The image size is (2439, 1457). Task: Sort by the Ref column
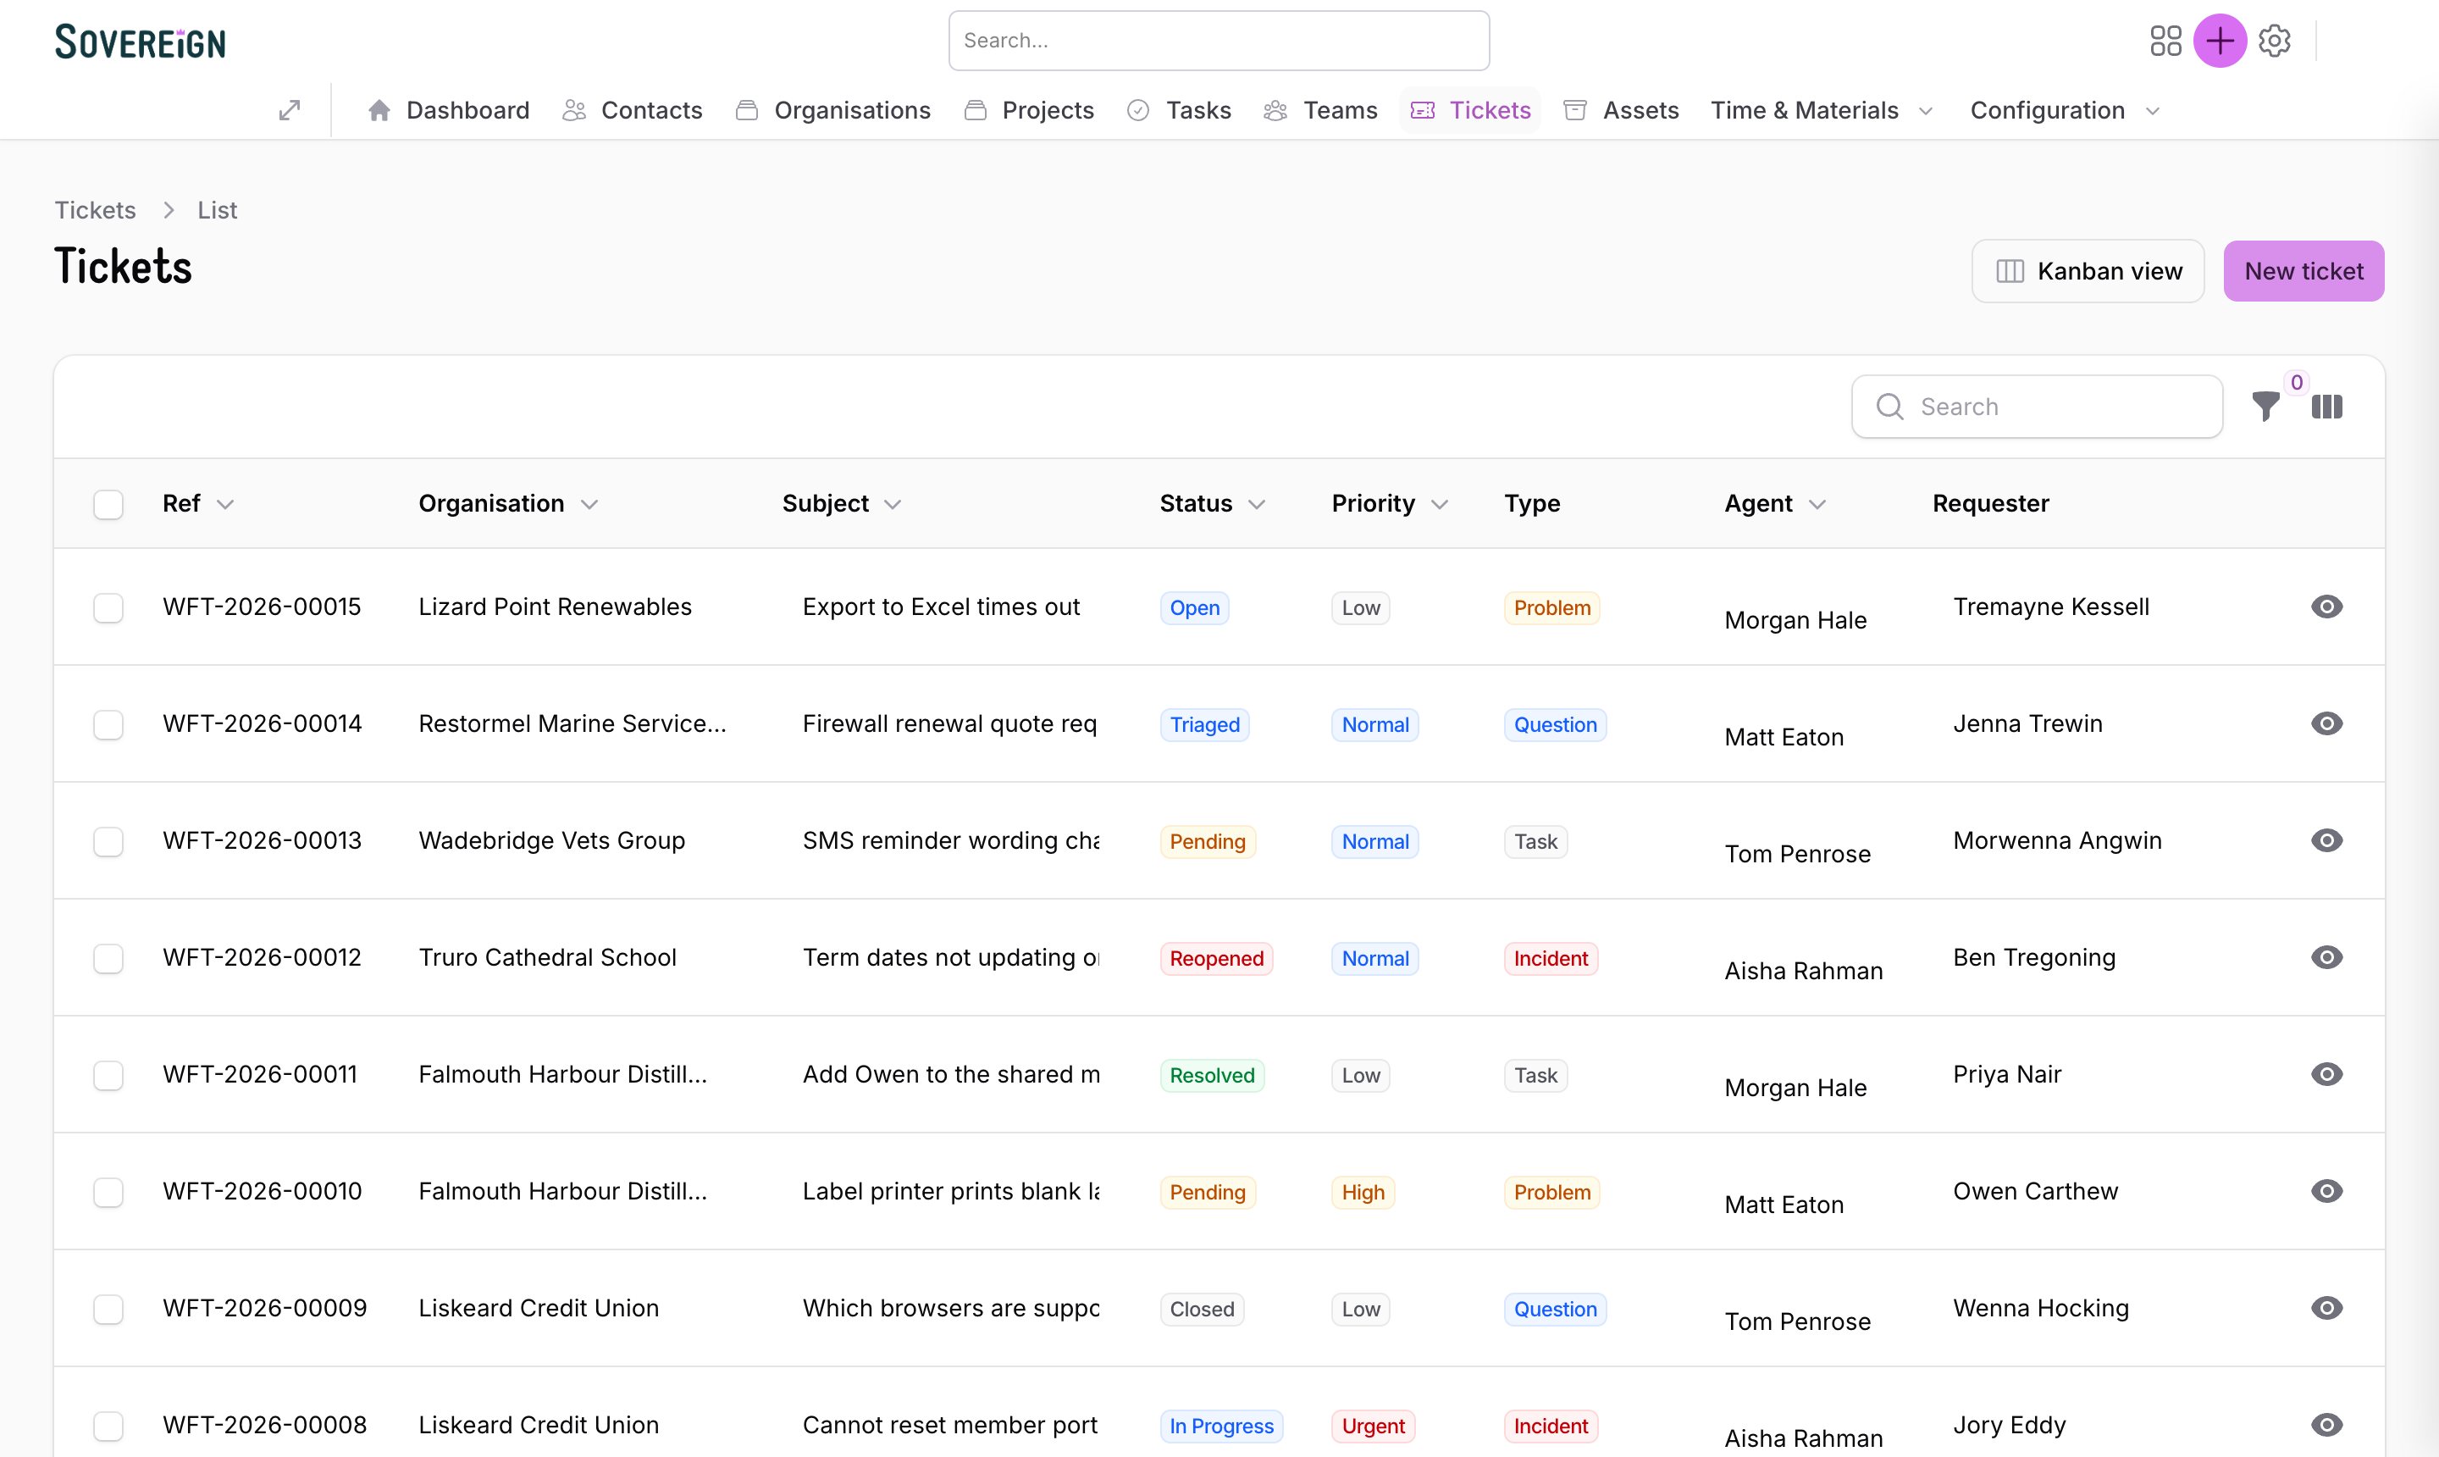point(198,504)
